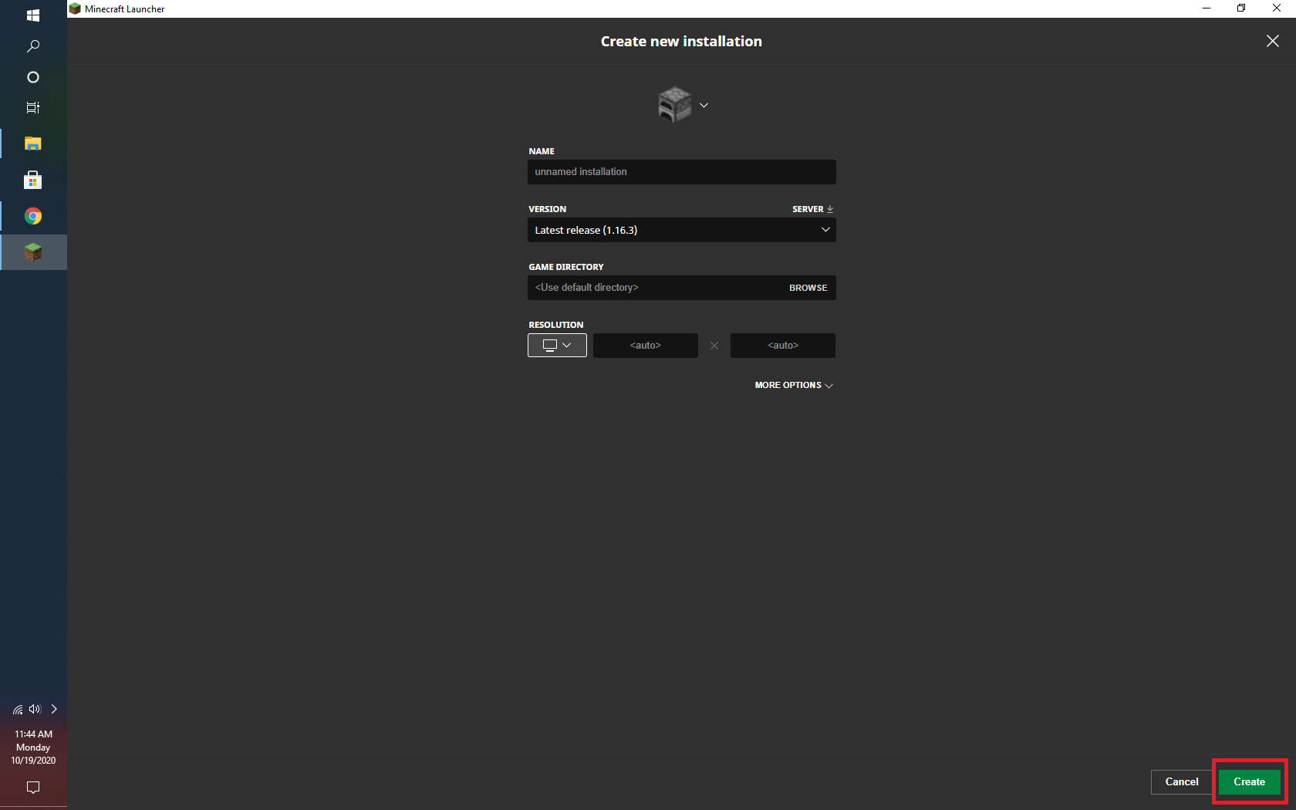Expand the MORE OPTIONS section

(793, 385)
